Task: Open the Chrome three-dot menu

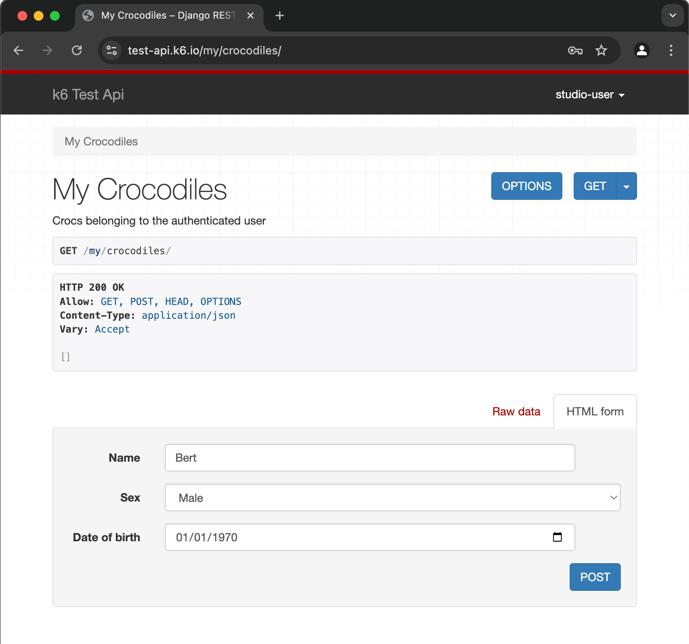Action: point(671,50)
